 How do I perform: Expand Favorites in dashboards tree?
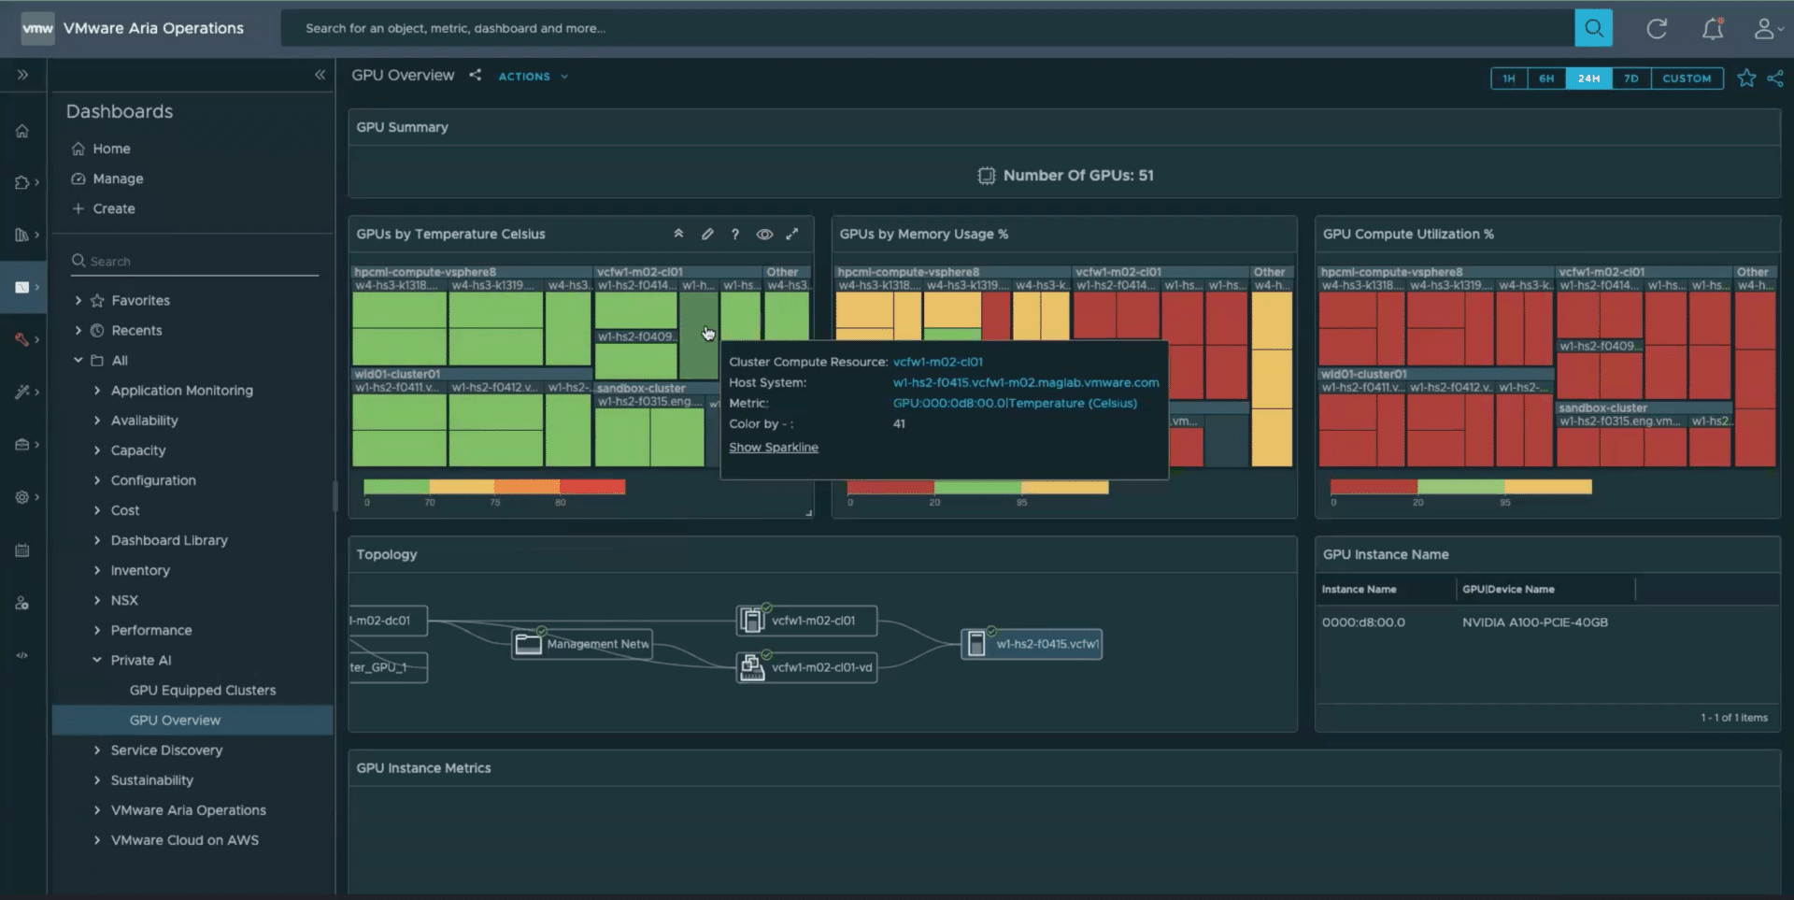78,300
